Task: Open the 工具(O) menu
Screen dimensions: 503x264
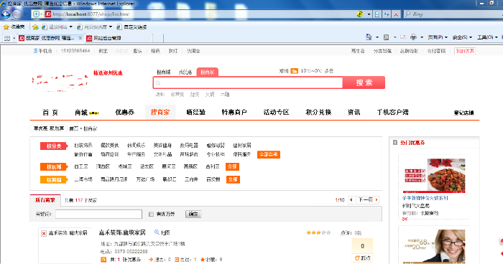Action: (x=487, y=37)
